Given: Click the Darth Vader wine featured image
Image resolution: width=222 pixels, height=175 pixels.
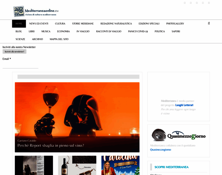Looking at the screenshot, I should [x=77, y=111].
